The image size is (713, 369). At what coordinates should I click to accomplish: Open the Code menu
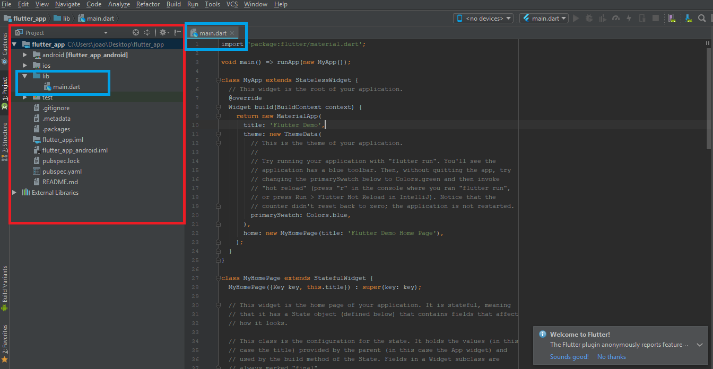point(94,4)
